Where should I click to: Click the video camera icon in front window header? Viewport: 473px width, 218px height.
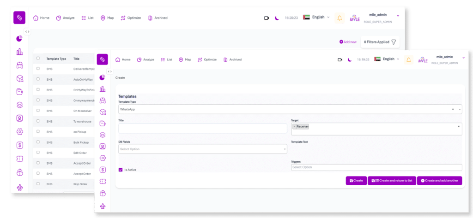[340, 59]
